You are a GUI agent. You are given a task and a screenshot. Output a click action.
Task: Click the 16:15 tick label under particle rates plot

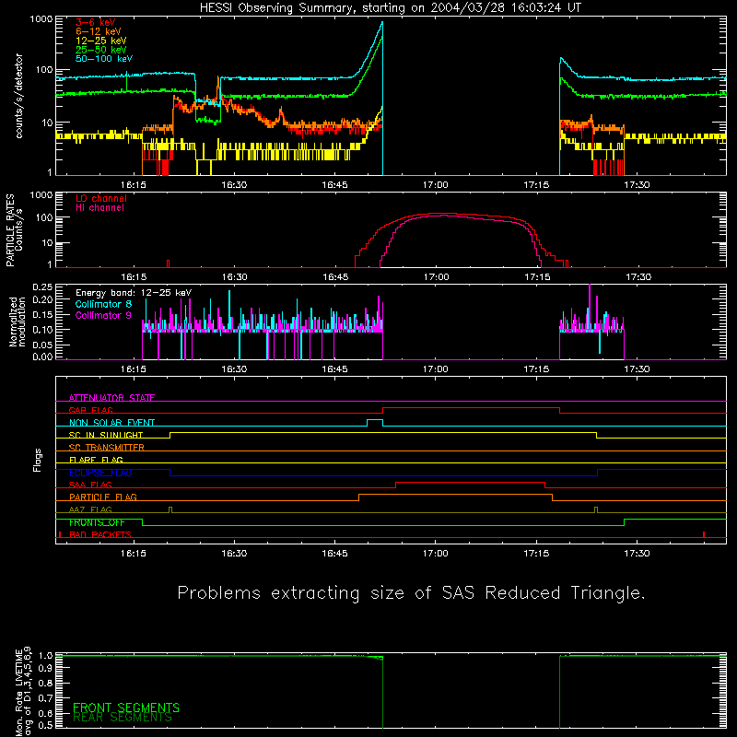(134, 277)
